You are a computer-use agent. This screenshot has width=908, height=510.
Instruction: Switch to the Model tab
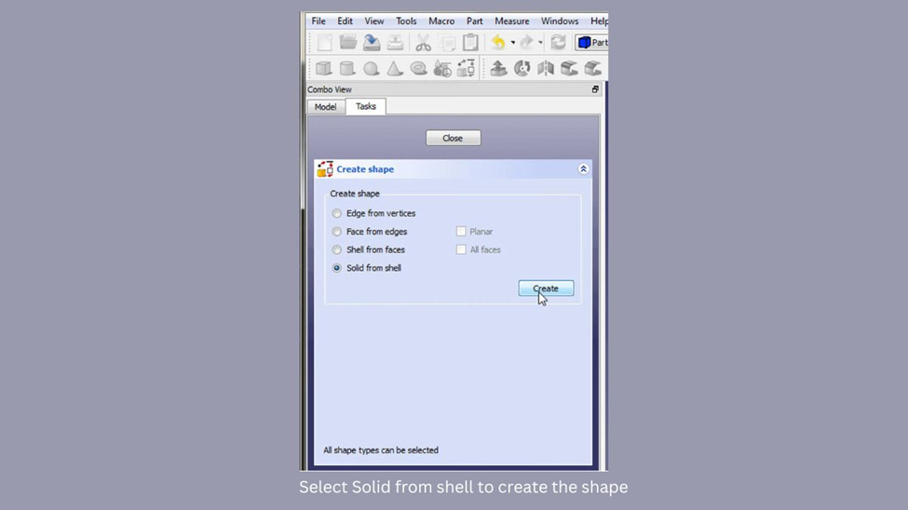click(x=325, y=107)
